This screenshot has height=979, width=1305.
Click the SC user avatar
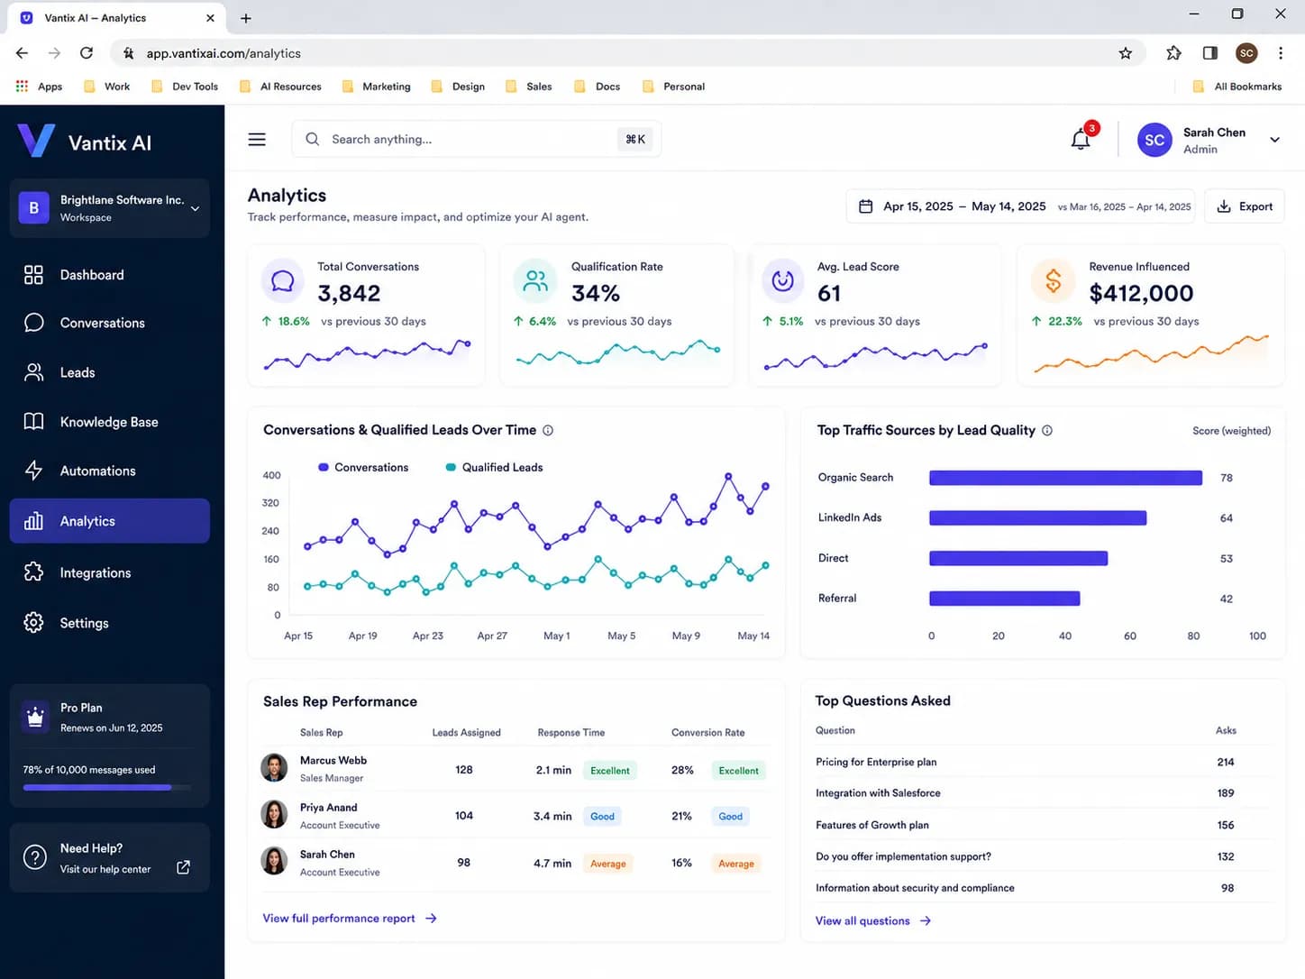[x=1154, y=140]
